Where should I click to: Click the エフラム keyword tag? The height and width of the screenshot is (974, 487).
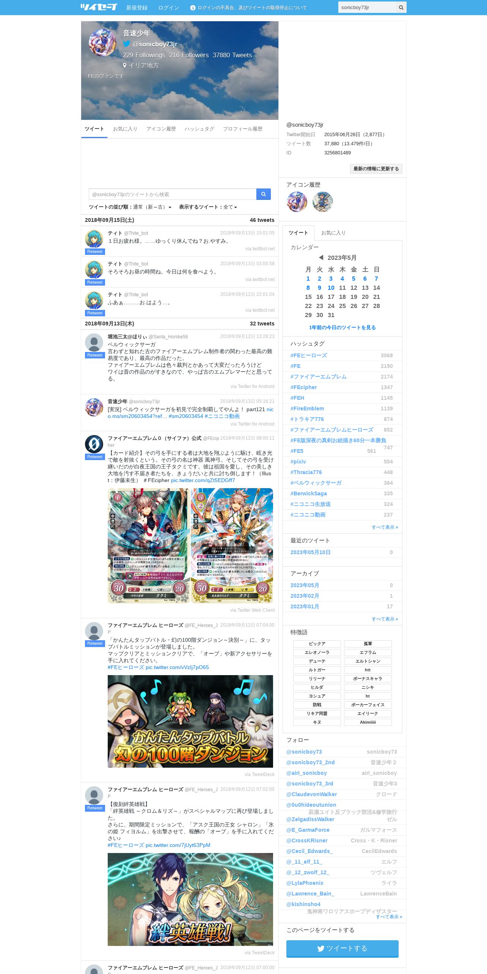pos(368,652)
